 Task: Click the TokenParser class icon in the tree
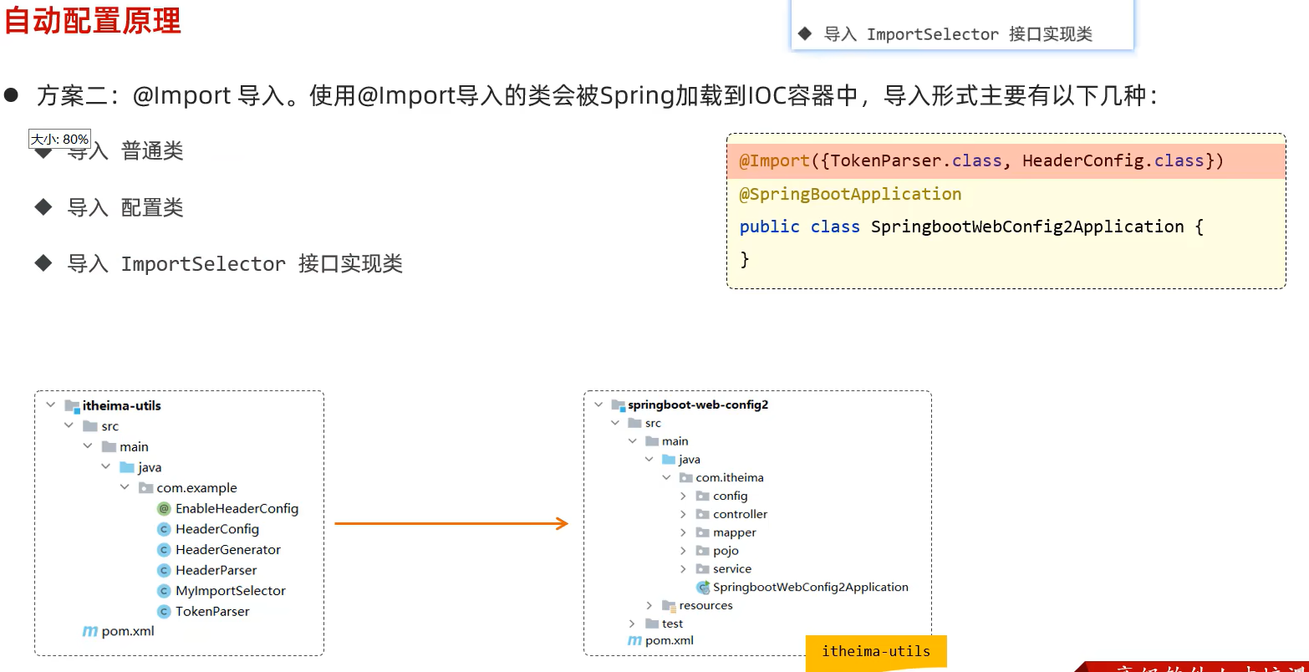[x=164, y=611]
